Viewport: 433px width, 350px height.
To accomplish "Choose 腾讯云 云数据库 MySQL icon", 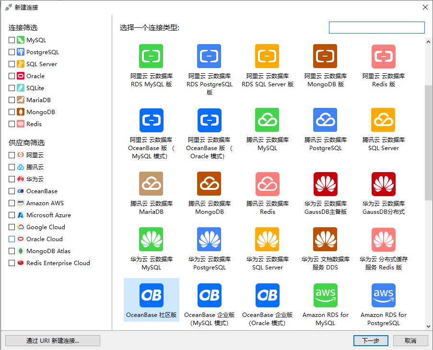I will [267, 120].
